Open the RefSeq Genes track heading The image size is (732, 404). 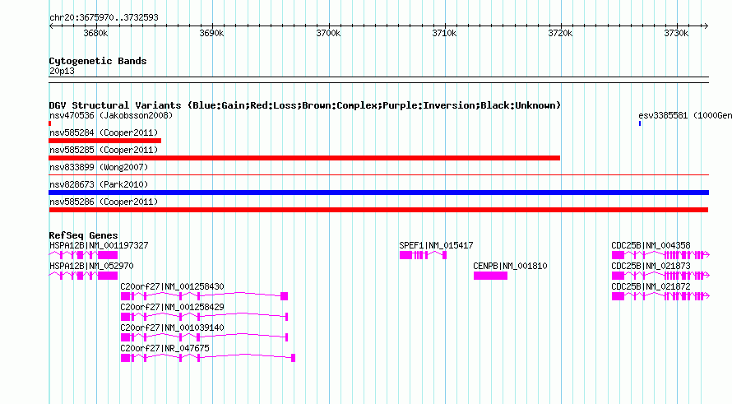(x=83, y=235)
